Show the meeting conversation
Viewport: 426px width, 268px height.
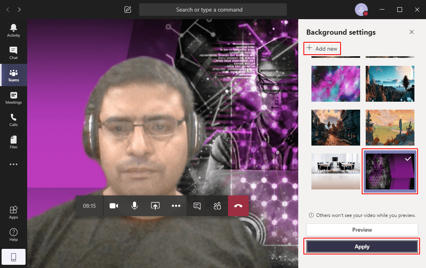tap(197, 206)
